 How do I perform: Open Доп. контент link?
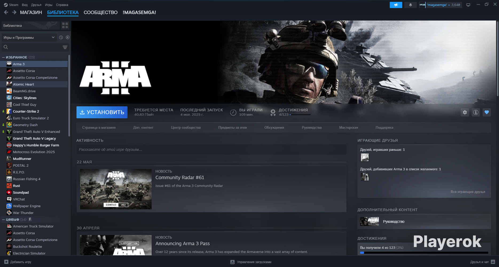(x=143, y=128)
